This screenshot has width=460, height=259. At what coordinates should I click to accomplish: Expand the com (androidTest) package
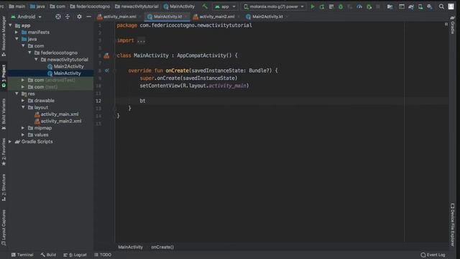23,80
